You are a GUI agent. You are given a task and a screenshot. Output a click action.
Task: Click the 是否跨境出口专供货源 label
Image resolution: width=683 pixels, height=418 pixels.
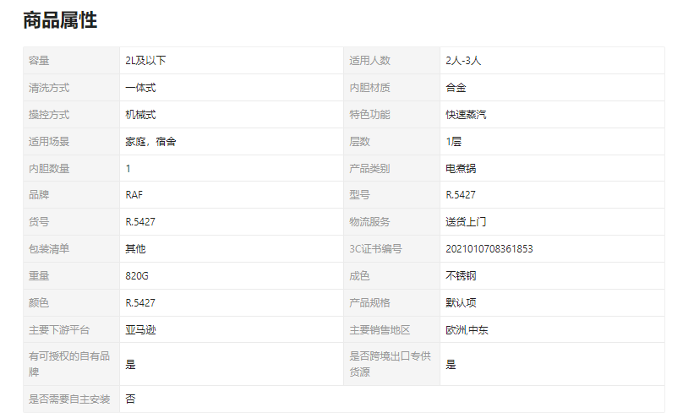pyautogui.click(x=390, y=364)
